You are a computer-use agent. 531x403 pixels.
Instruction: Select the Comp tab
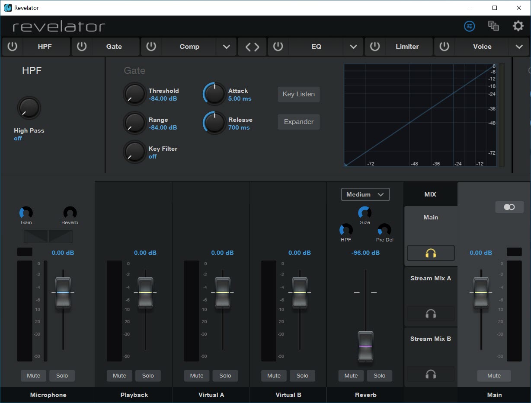point(189,47)
